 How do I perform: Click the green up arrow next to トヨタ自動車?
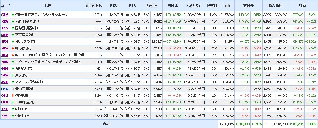click(x=13, y=22)
